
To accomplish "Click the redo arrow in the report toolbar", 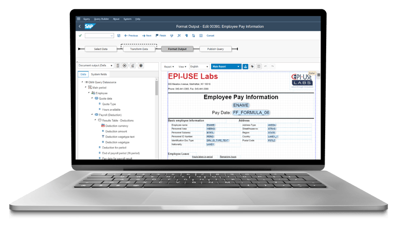I will click(272, 66).
